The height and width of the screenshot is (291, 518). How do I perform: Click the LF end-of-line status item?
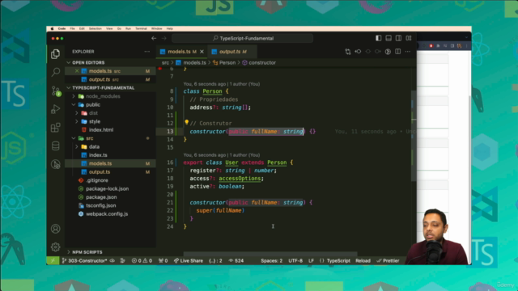(311, 260)
